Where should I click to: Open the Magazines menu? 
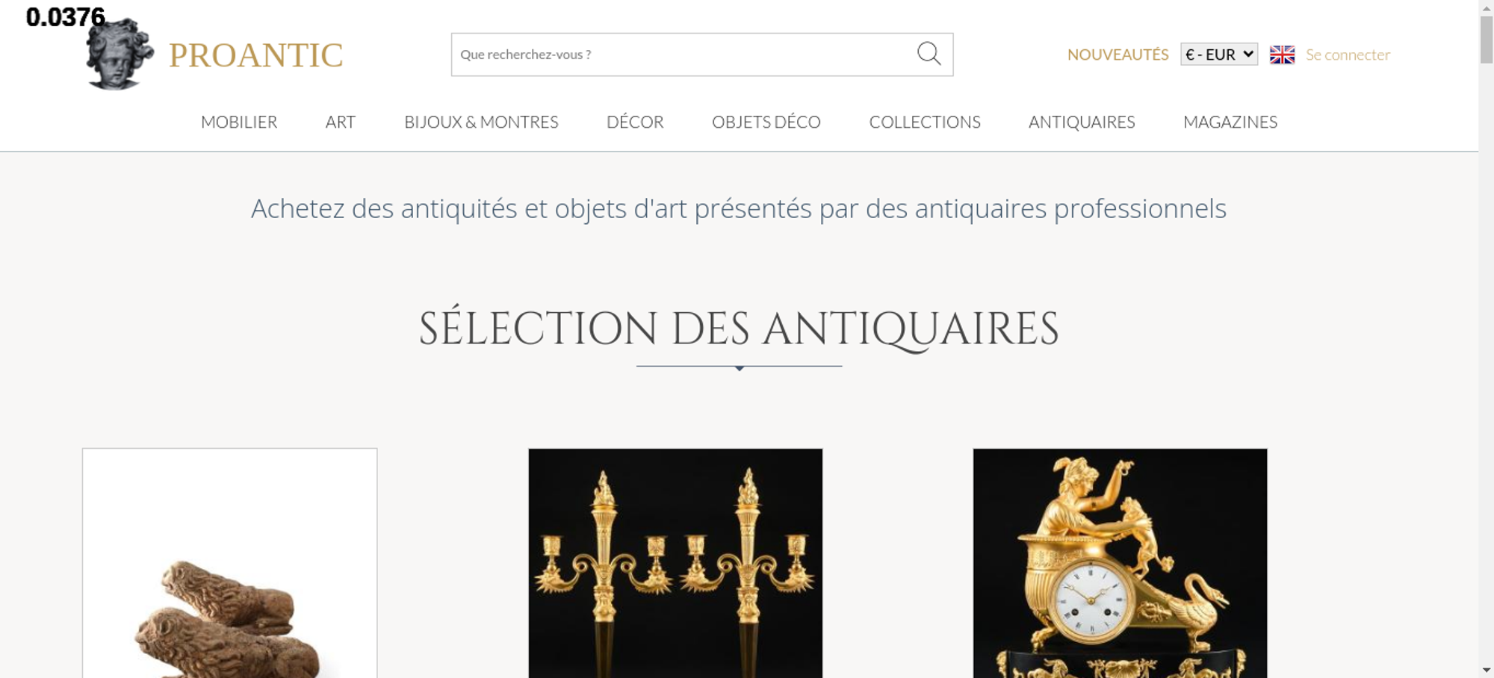click(x=1230, y=122)
